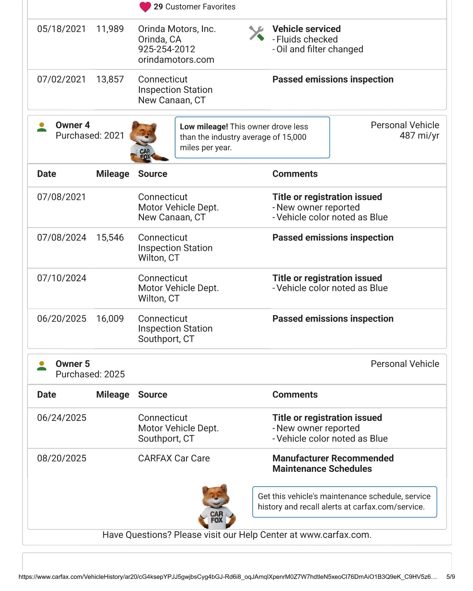Click the 06/20/2025 emissions inspection entry
The height and width of the screenshot is (591, 473).
pyautogui.click(x=333, y=319)
